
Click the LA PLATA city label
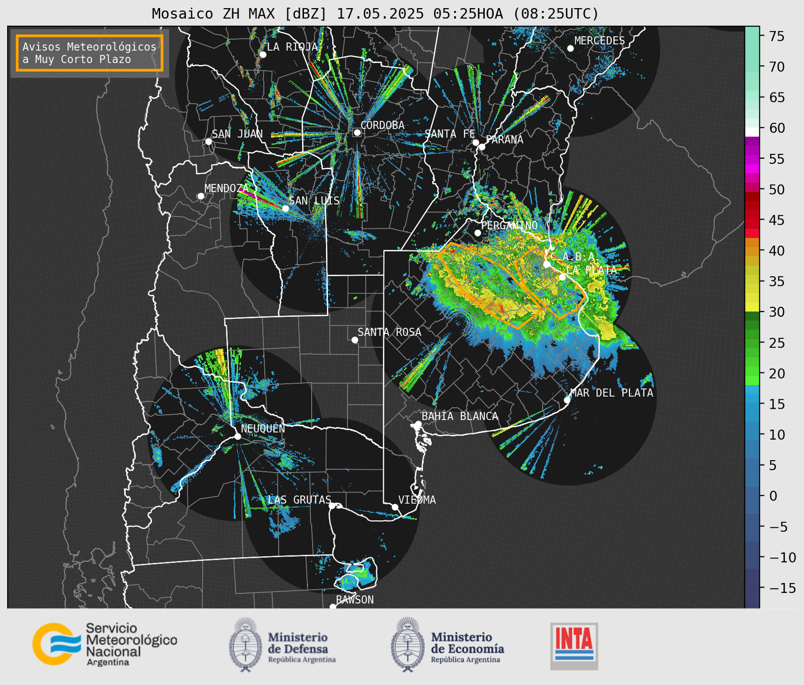point(591,270)
